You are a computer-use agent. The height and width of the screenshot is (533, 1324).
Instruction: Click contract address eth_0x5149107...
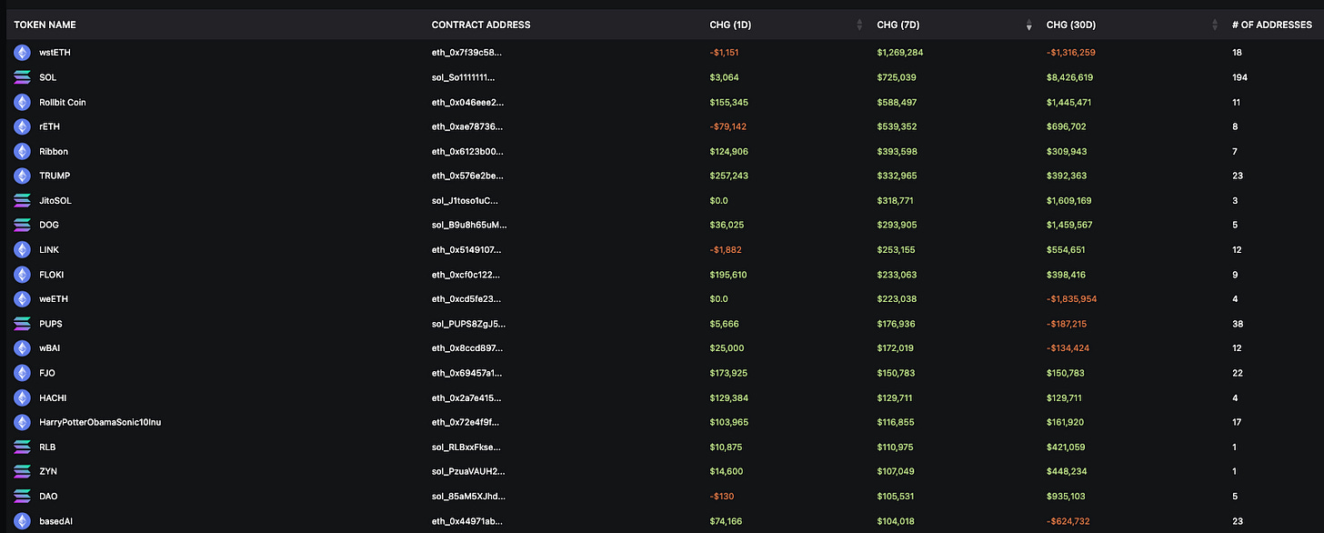pos(466,249)
